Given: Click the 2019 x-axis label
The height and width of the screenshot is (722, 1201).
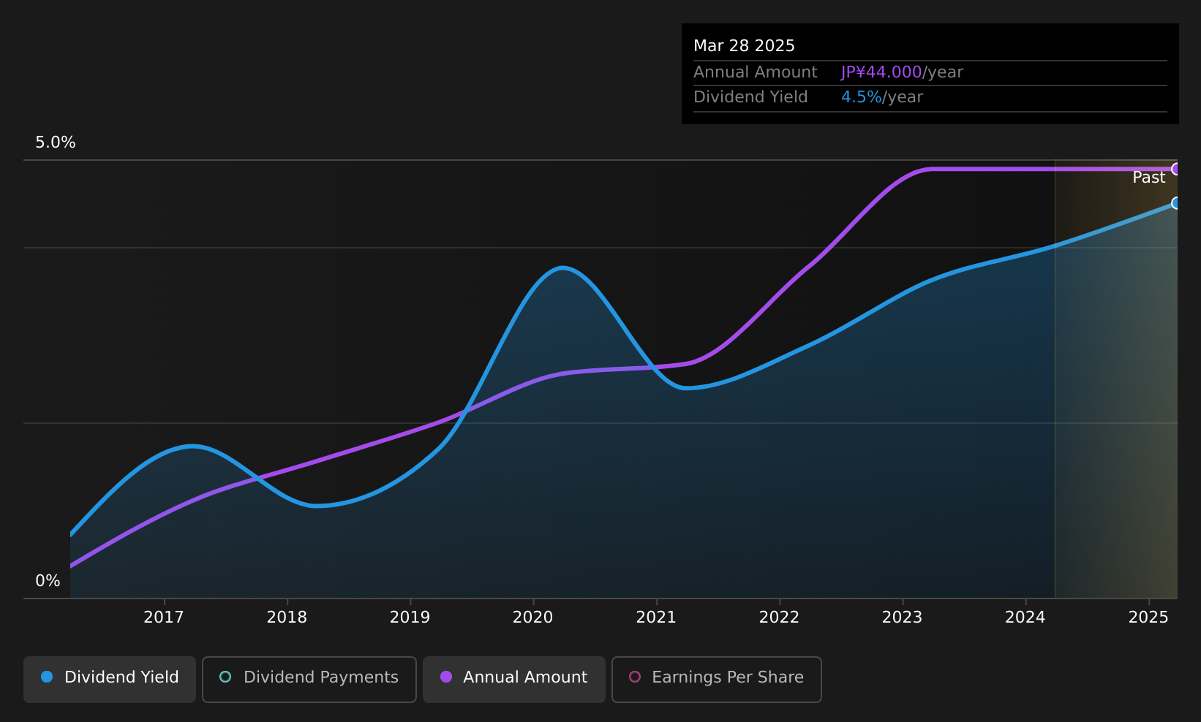Looking at the screenshot, I should pyautogui.click(x=410, y=617).
